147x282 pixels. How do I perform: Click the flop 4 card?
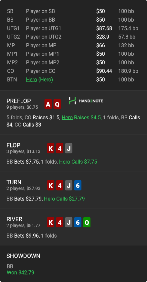[x=60, y=148]
